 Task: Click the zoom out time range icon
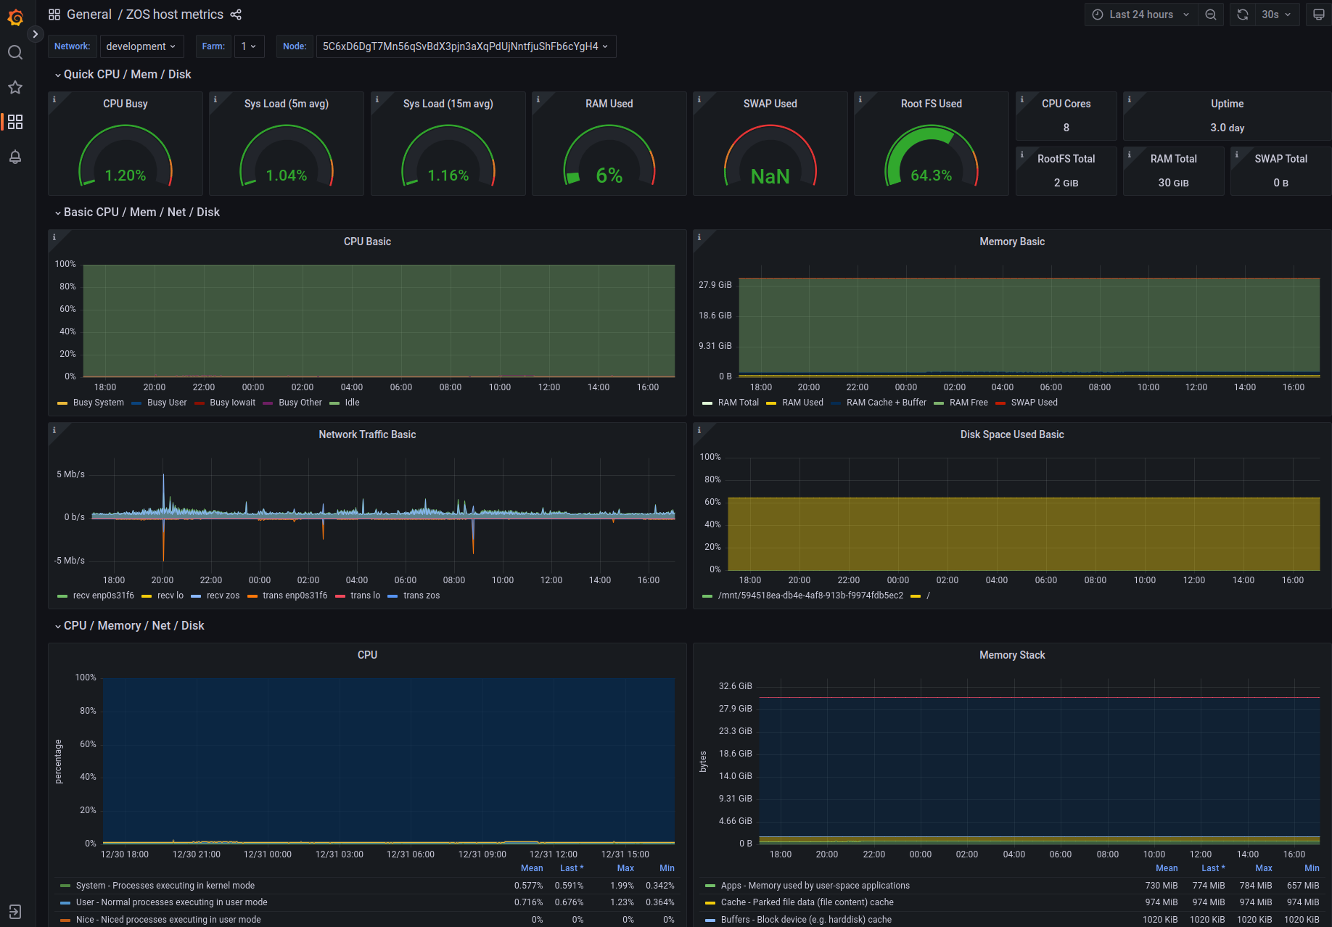[1211, 15]
